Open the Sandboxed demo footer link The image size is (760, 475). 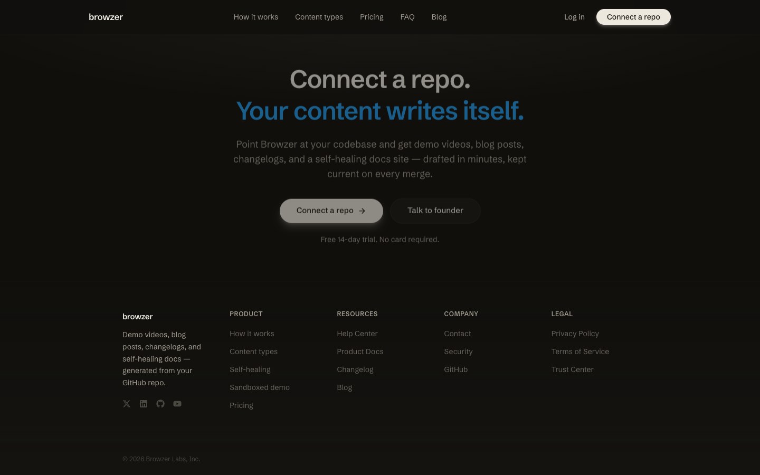[260, 387]
